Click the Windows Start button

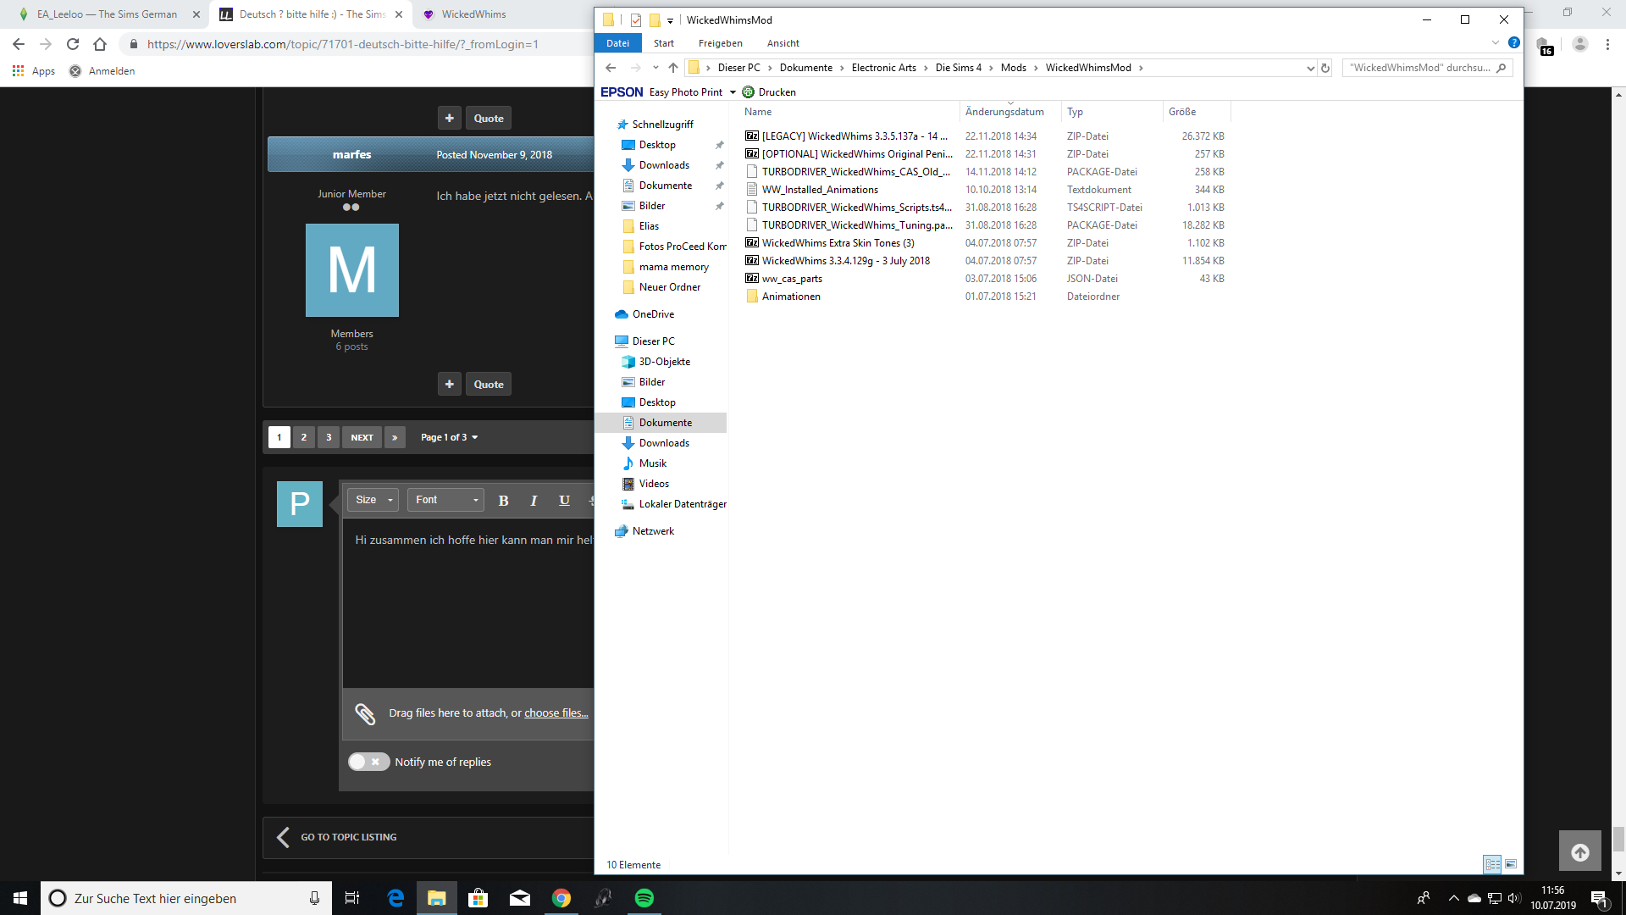(20, 898)
